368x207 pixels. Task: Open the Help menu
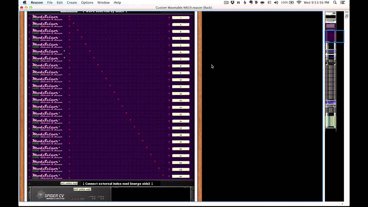(x=117, y=2)
